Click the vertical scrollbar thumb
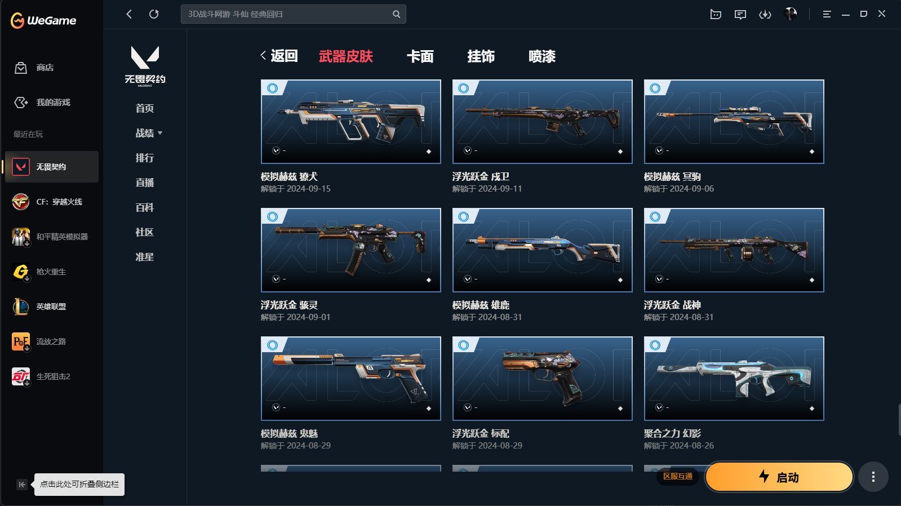Image resolution: width=901 pixels, height=506 pixels. pos(899,420)
